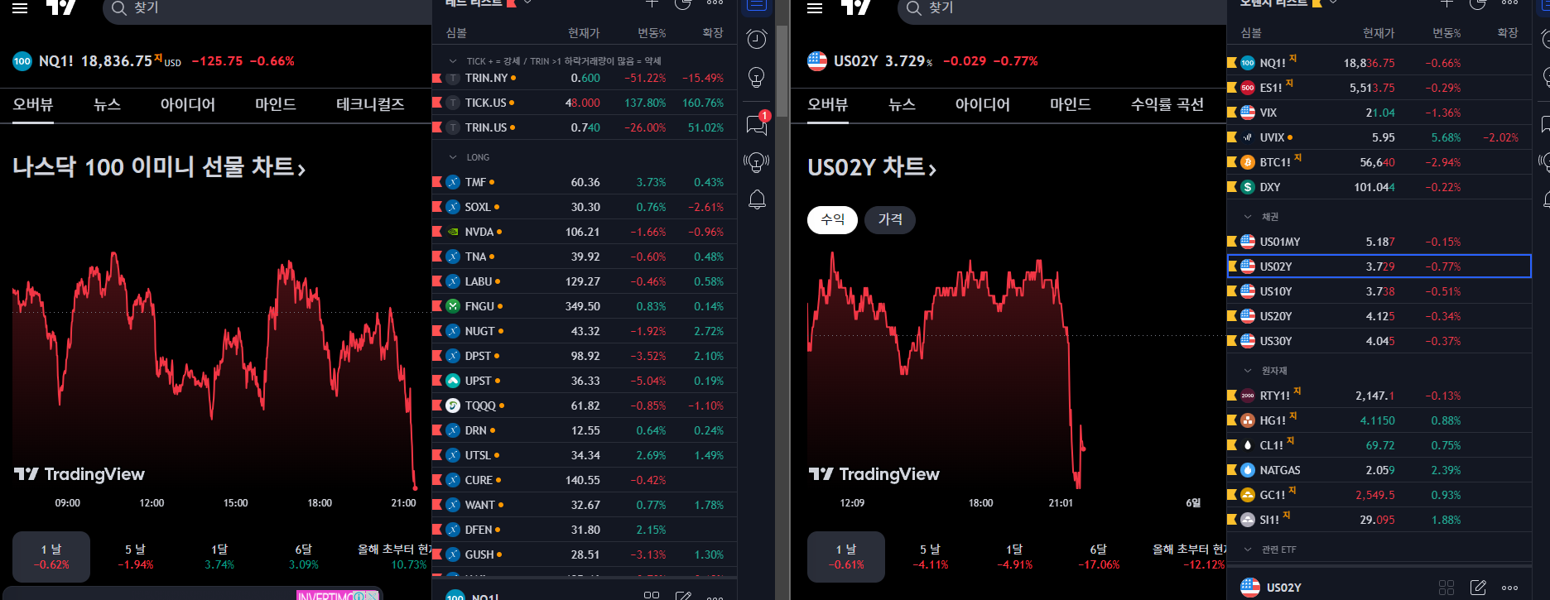Click the note edit icon beside US02Y details
Image resolution: width=1550 pixels, height=600 pixels.
point(1478,588)
